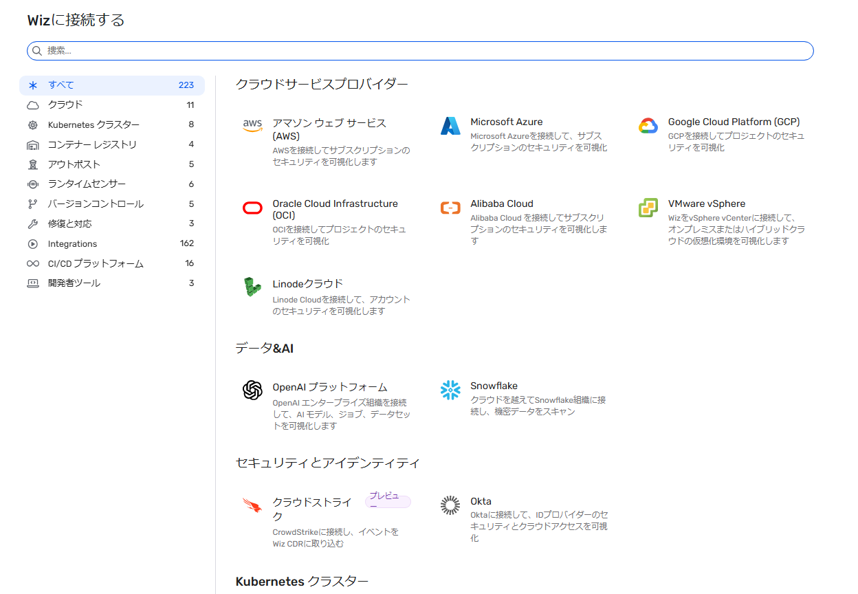Click the Snowflake integration title
This screenshot has width=858, height=594.
494,386
